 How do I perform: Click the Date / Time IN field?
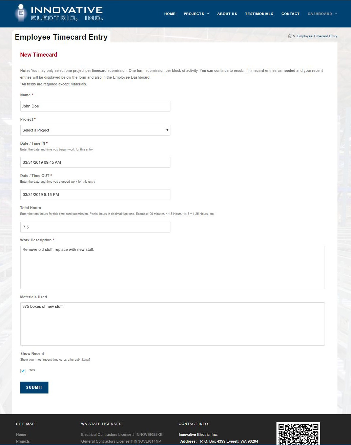pyautogui.click(x=95, y=162)
